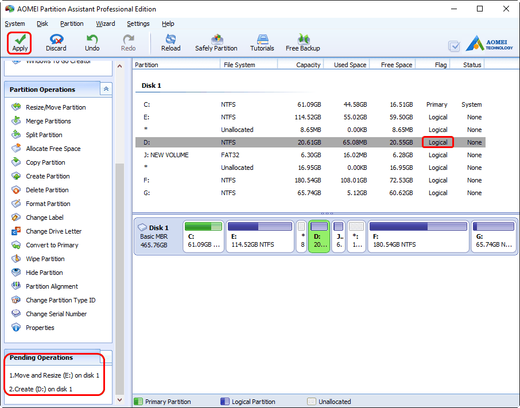The height and width of the screenshot is (408, 520).
Task: Select the 8.65MB Unallocated row
Action: coord(311,130)
